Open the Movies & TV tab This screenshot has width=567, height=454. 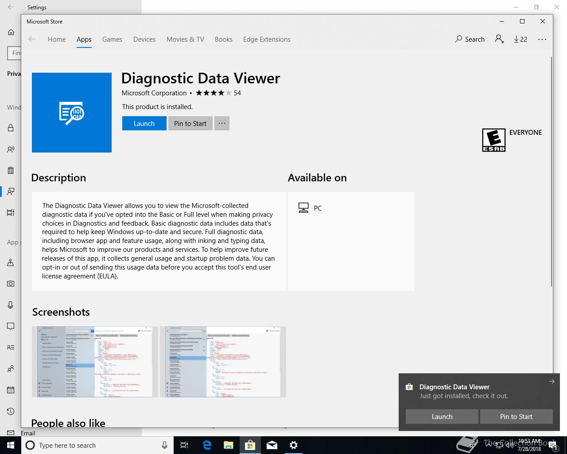[x=185, y=39]
